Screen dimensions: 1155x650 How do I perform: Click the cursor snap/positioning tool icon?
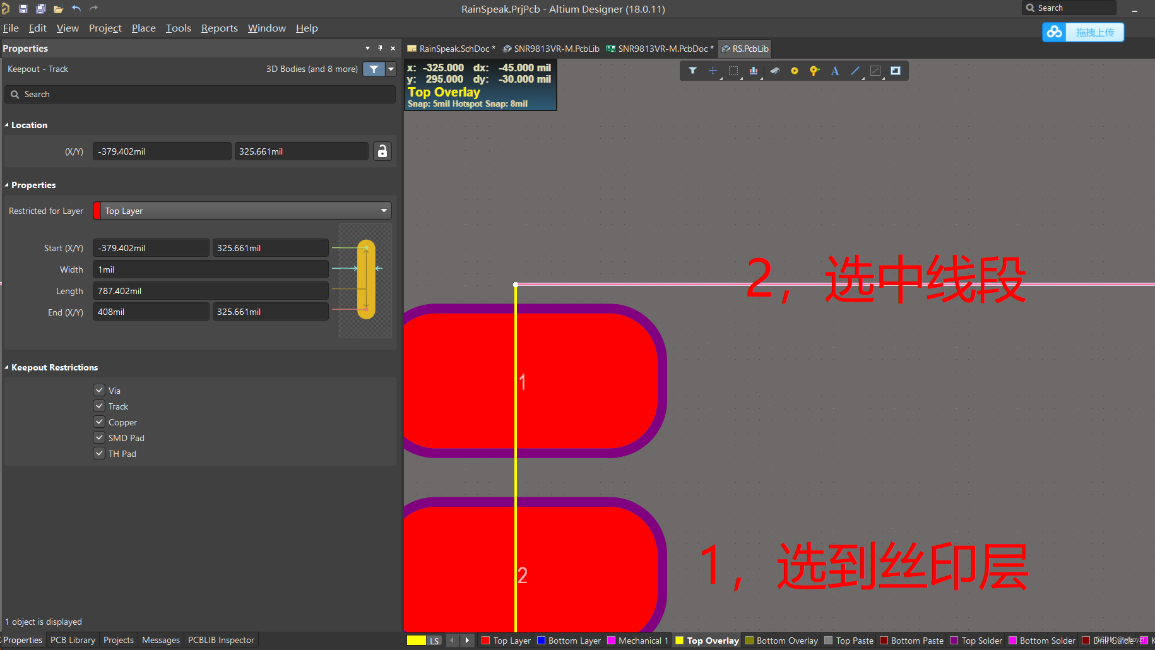(x=713, y=71)
